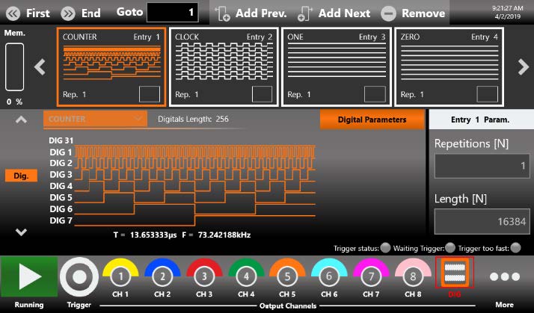Click the green Running play button
Screen dimensions: 534x313
pyautogui.click(x=28, y=276)
